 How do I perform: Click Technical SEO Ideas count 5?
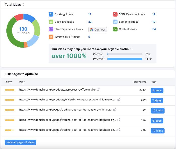89,37
